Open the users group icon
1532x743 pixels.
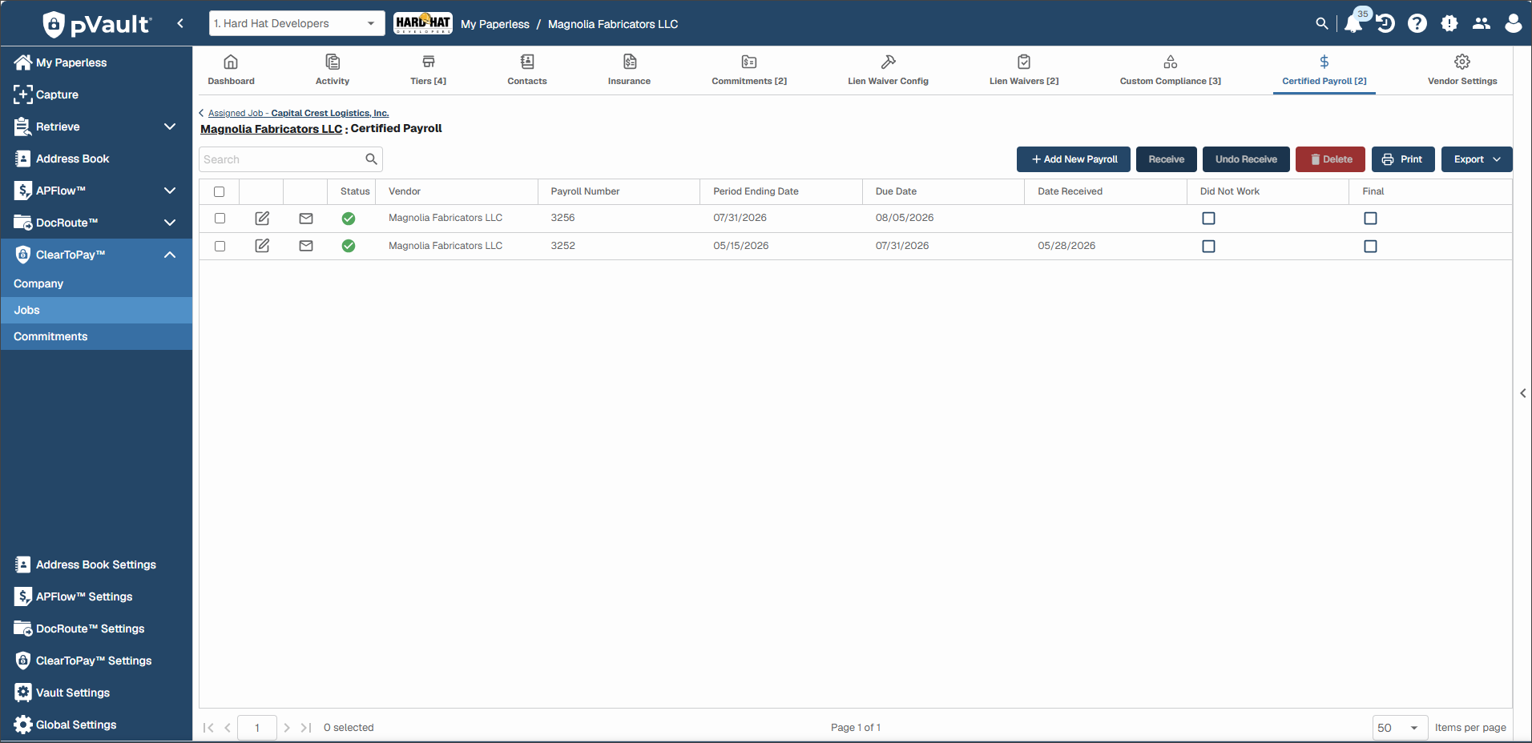pos(1482,24)
